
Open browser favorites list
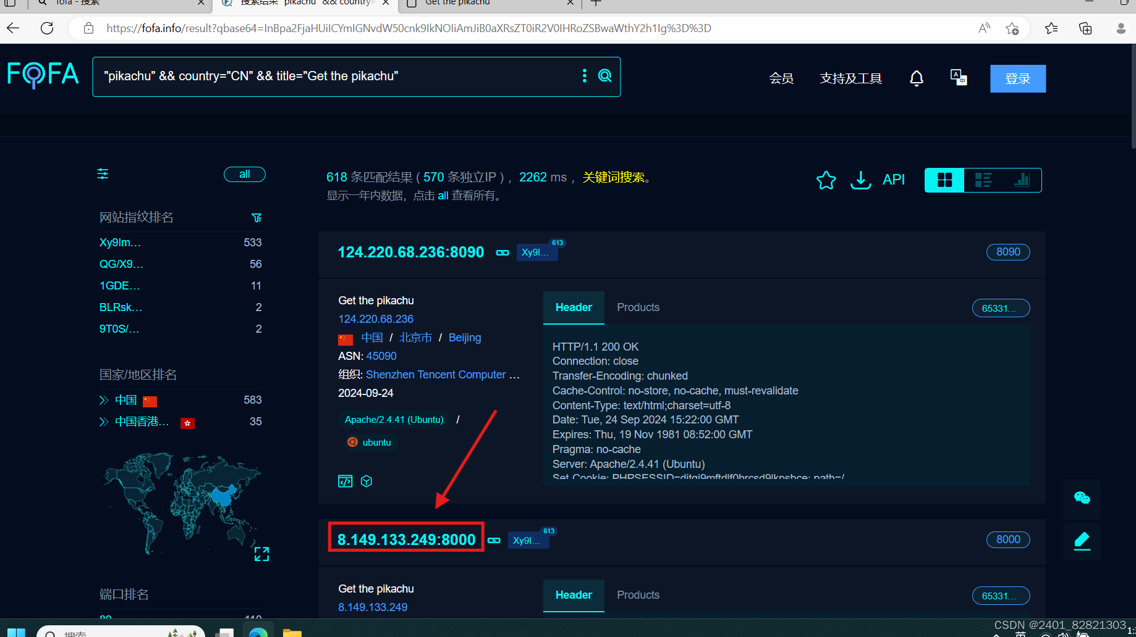pyautogui.click(x=1051, y=28)
